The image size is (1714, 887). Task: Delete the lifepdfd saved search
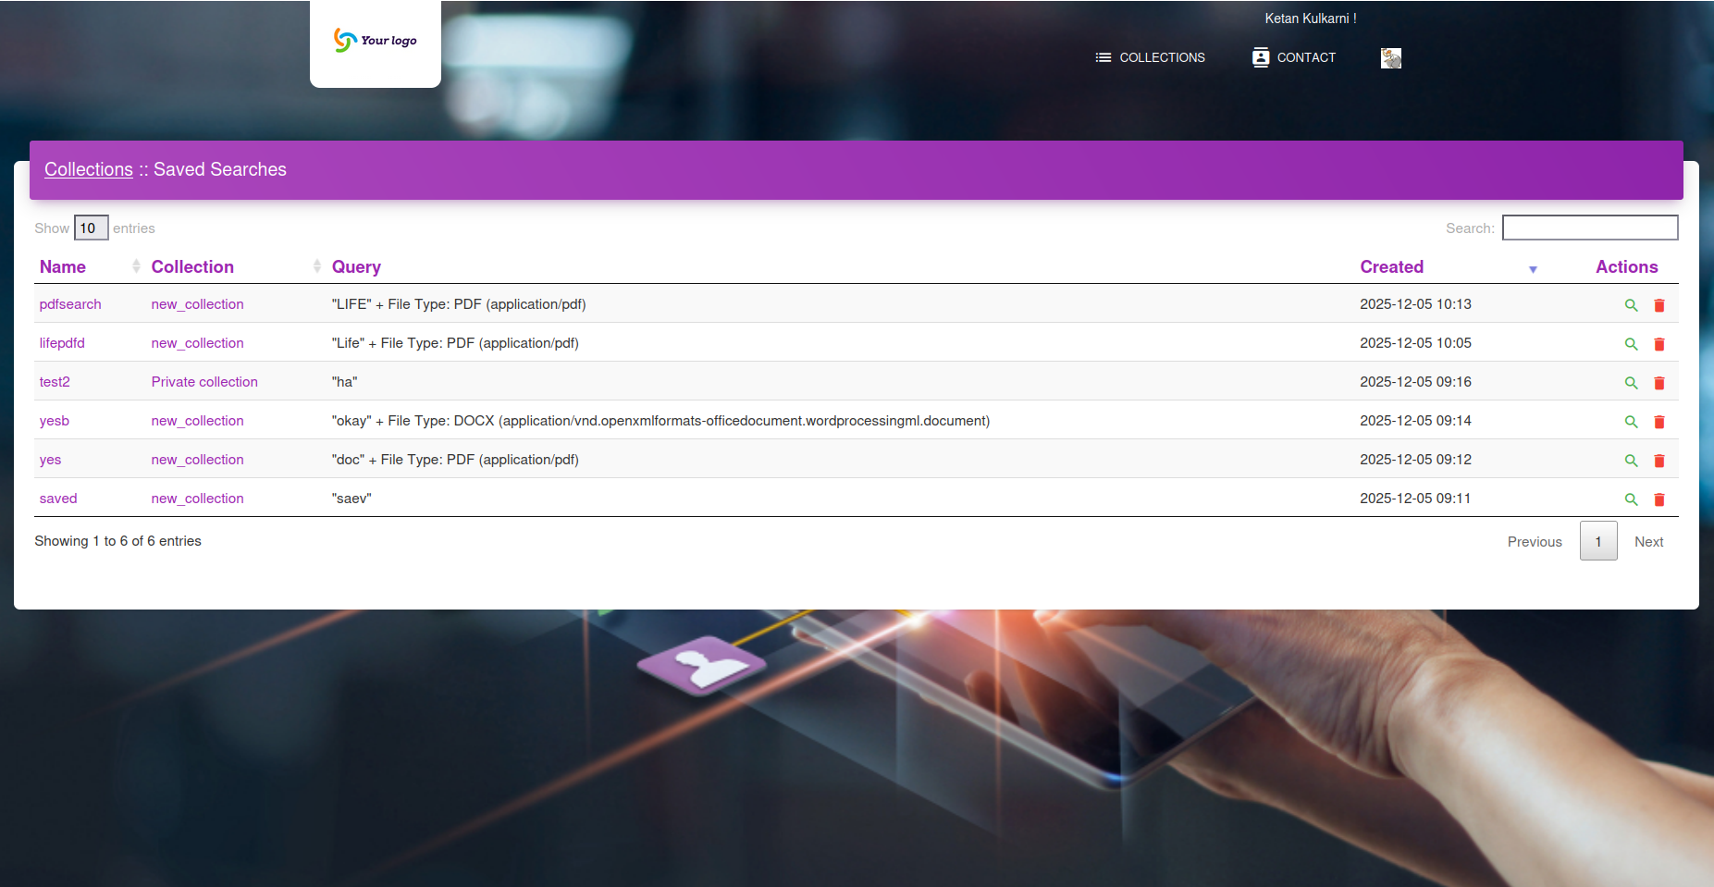[x=1659, y=344]
